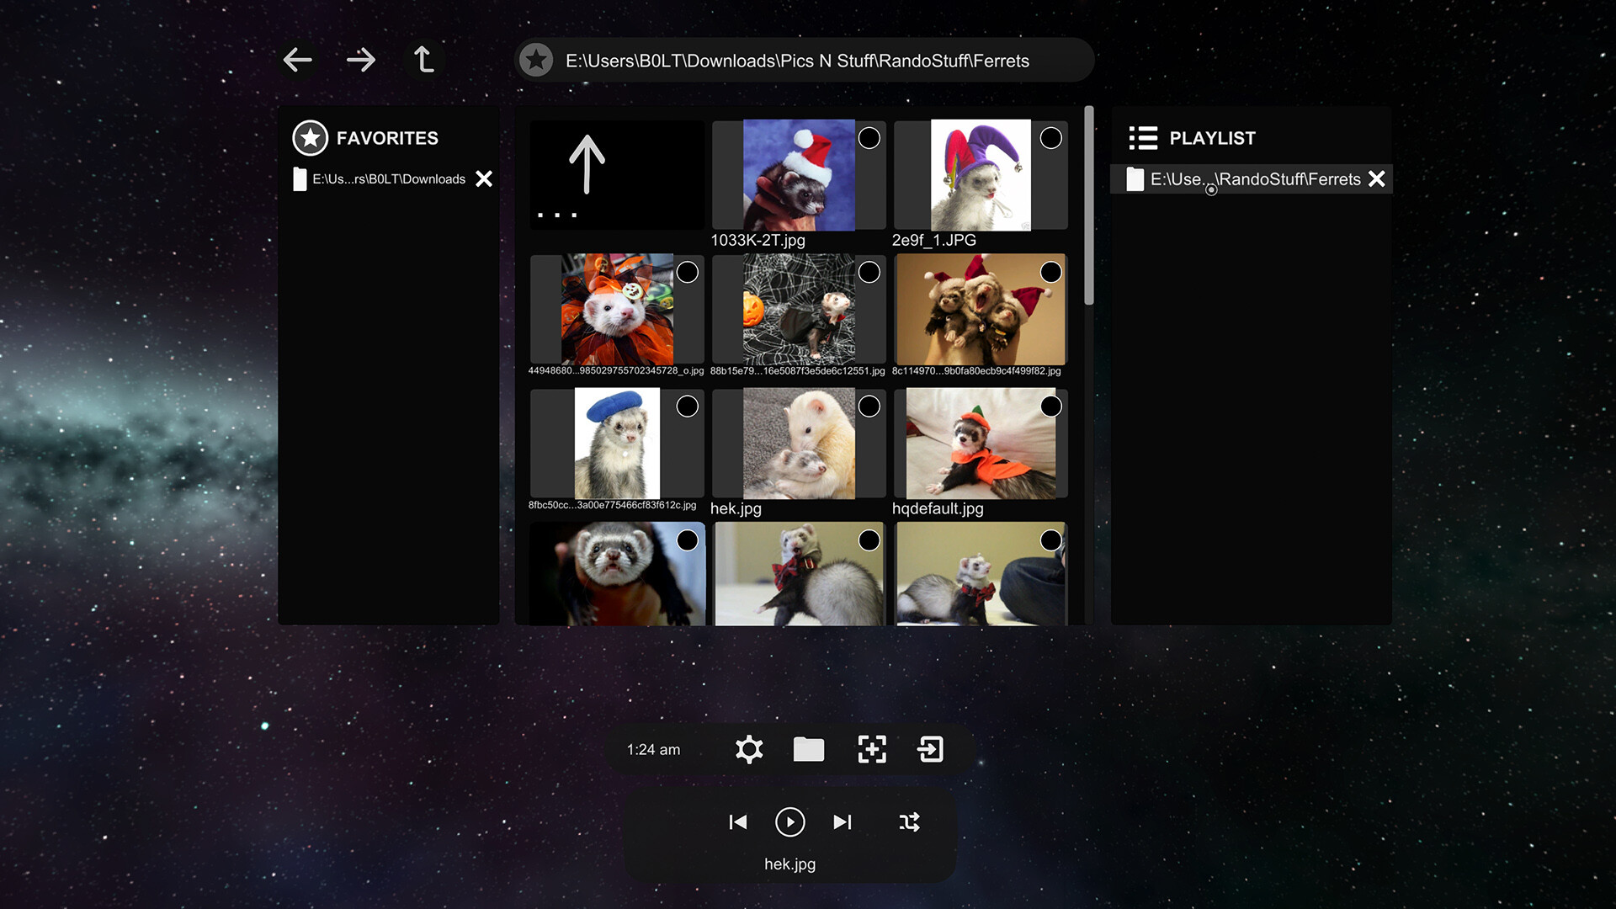Click the Playlist panel header icon
Screen dimensions: 1616x909
(1142, 137)
